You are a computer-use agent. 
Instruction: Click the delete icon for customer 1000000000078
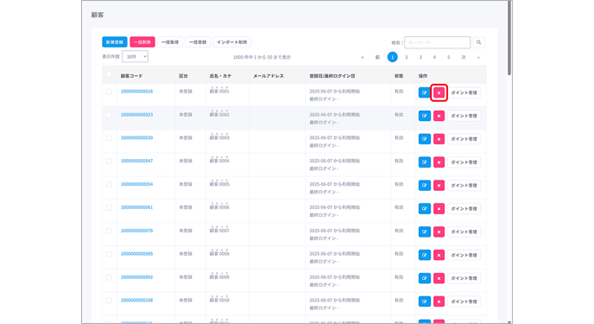pyautogui.click(x=439, y=232)
